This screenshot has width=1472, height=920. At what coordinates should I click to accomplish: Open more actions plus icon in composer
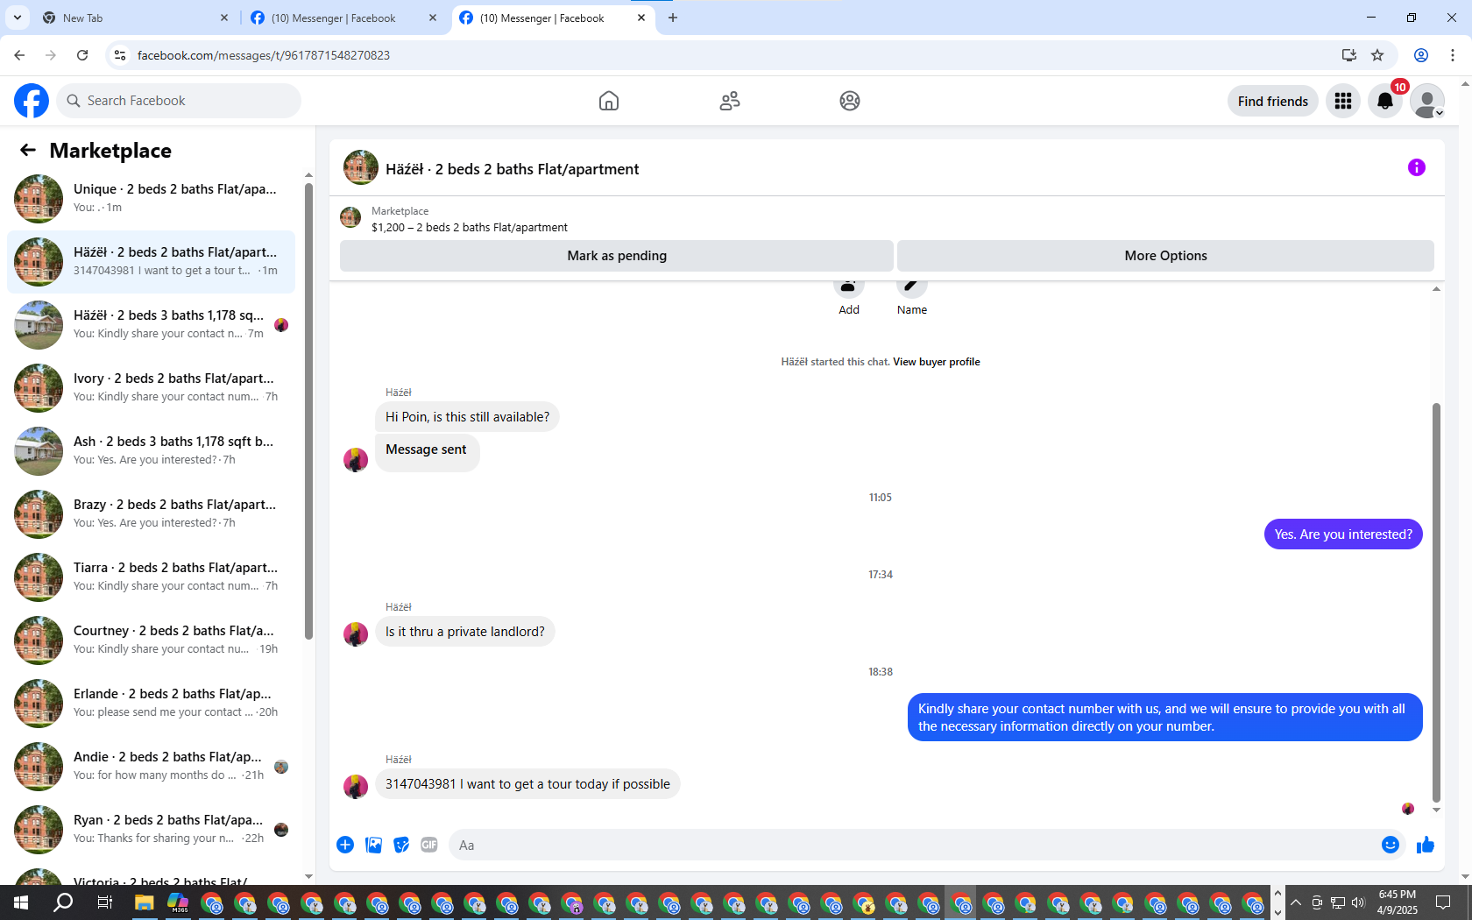click(x=345, y=845)
